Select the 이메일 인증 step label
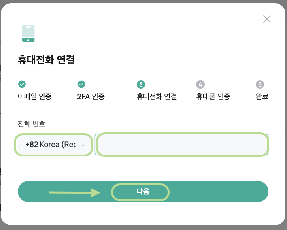 [x=35, y=96]
